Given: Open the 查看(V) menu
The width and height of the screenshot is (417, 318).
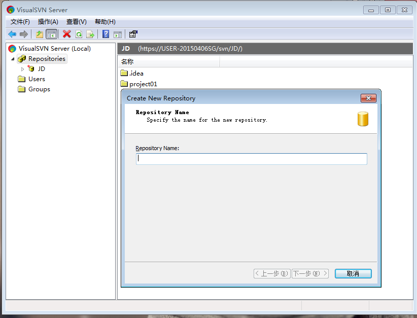Looking at the screenshot, I should click(77, 22).
